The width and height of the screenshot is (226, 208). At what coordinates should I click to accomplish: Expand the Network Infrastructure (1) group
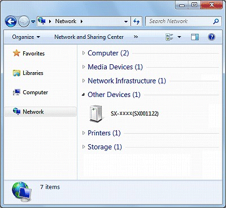click(x=84, y=81)
